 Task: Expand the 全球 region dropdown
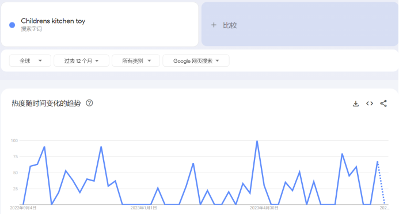click(30, 61)
